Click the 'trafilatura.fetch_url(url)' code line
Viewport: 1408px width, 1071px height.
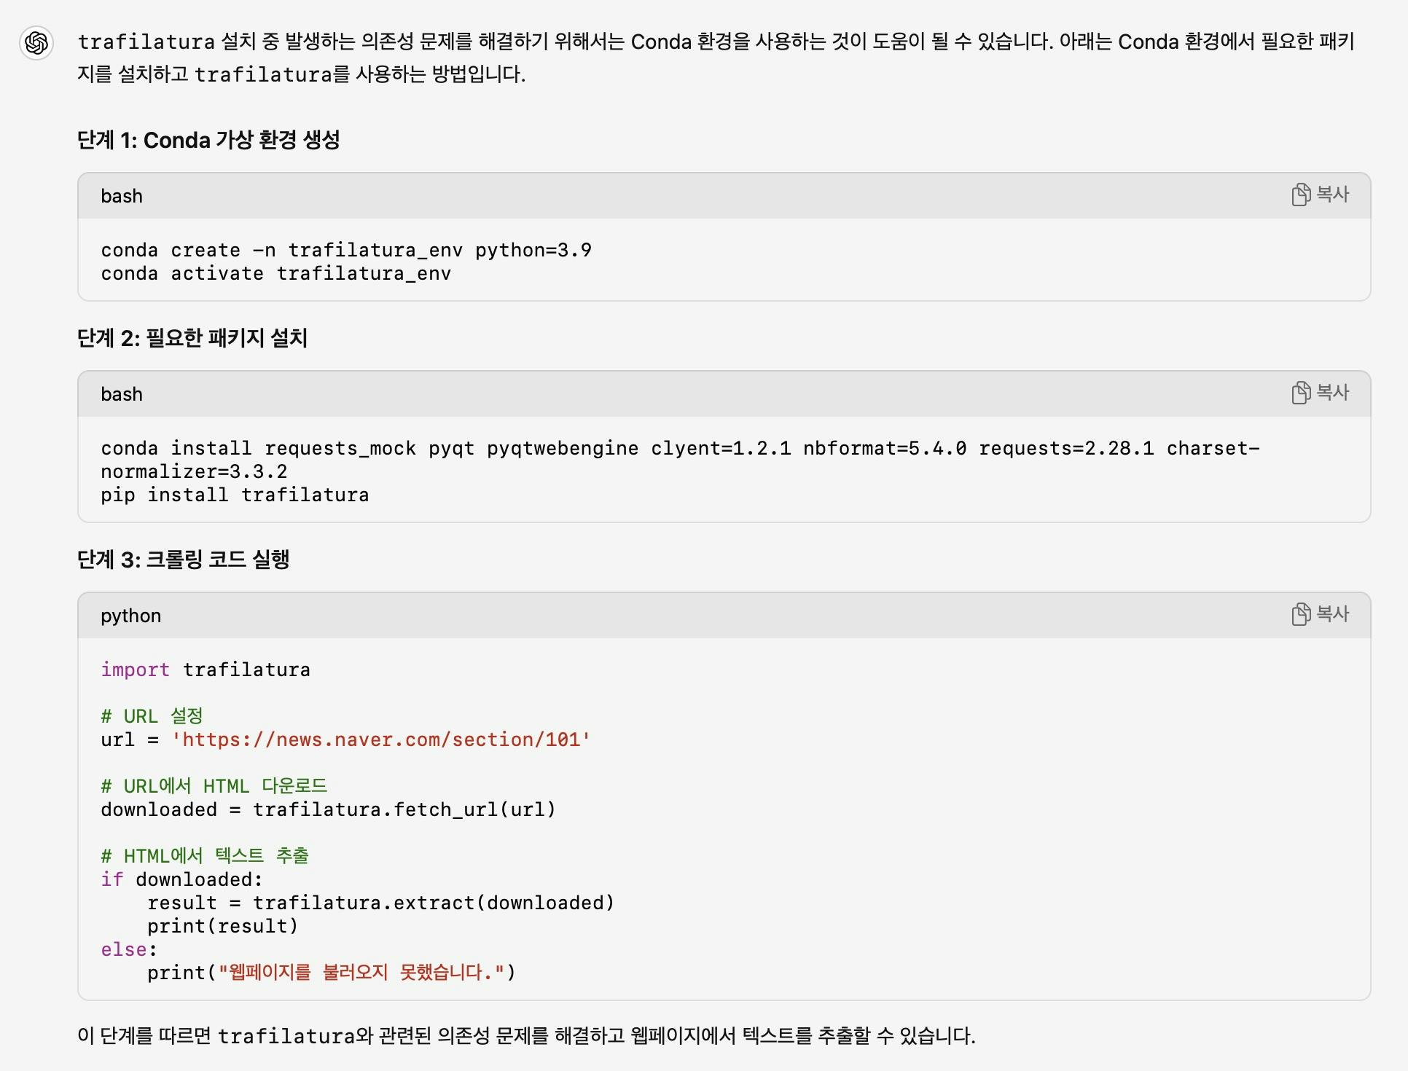[328, 809]
